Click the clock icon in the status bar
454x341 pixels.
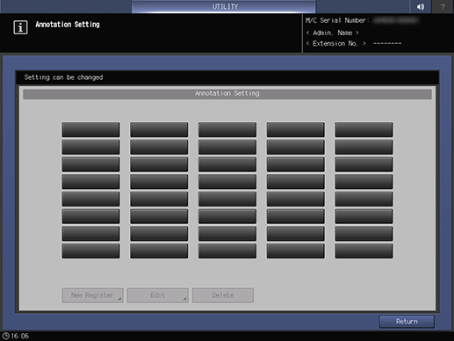coord(5,336)
